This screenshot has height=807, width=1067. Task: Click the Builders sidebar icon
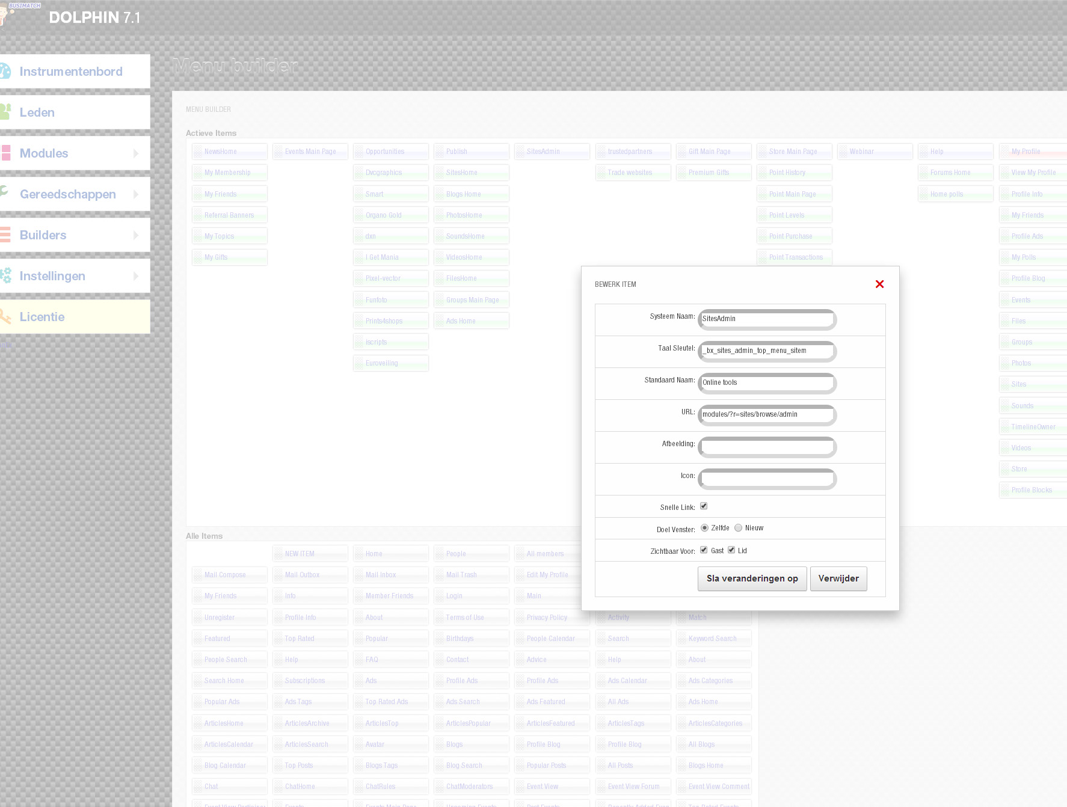[5, 235]
